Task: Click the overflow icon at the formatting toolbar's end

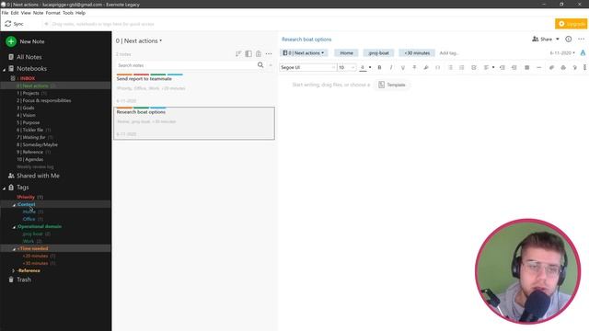Action: [585, 67]
